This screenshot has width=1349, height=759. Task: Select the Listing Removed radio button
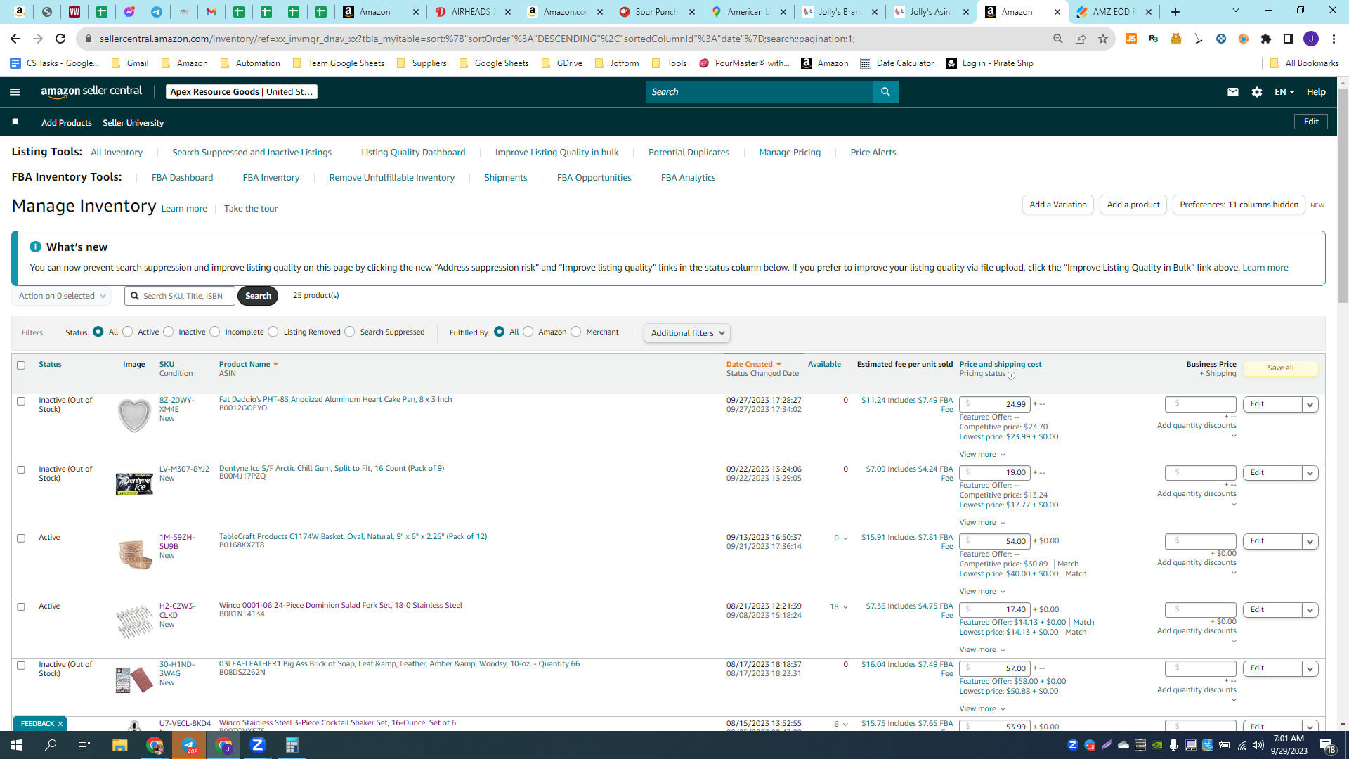(x=273, y=332)
